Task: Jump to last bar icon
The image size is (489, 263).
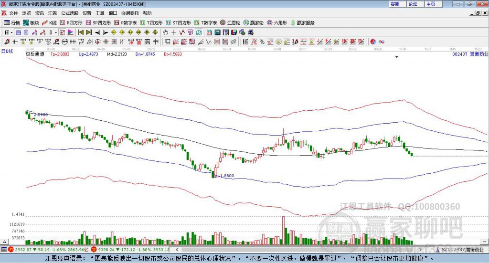Action: click(89, 32)
